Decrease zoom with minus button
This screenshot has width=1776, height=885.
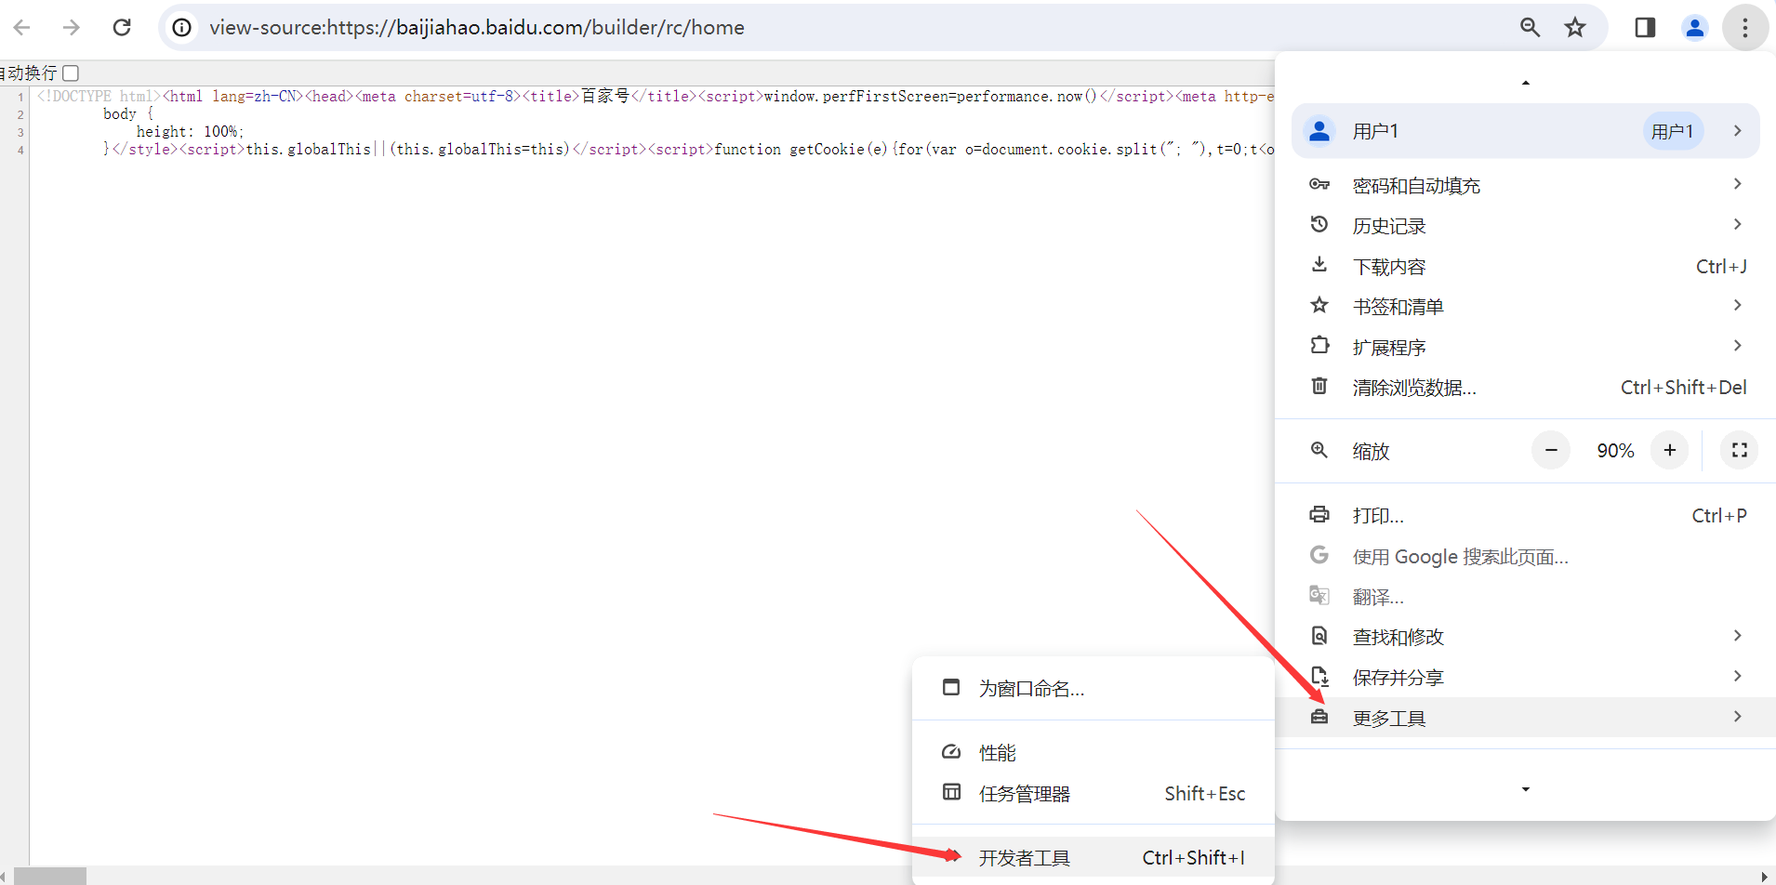point(1551,451)
